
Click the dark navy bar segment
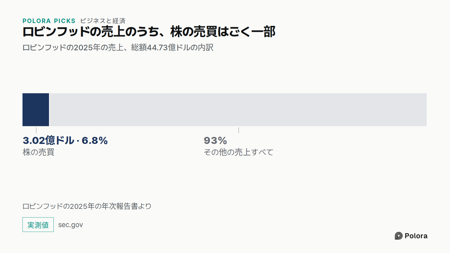pyautogui.click(x=36, y=110)
